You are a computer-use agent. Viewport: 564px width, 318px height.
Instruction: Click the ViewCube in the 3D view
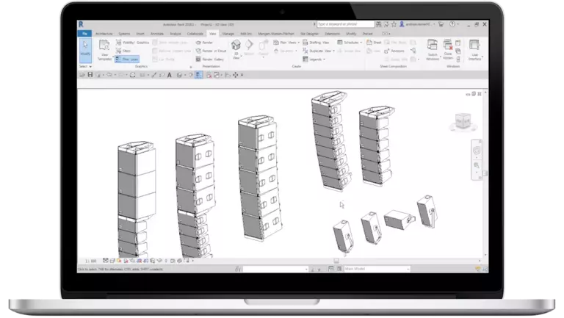coord(463,121)
